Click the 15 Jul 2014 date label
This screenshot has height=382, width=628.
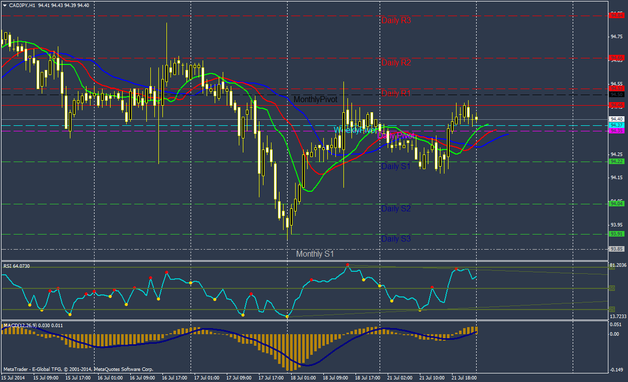[13, 377]
